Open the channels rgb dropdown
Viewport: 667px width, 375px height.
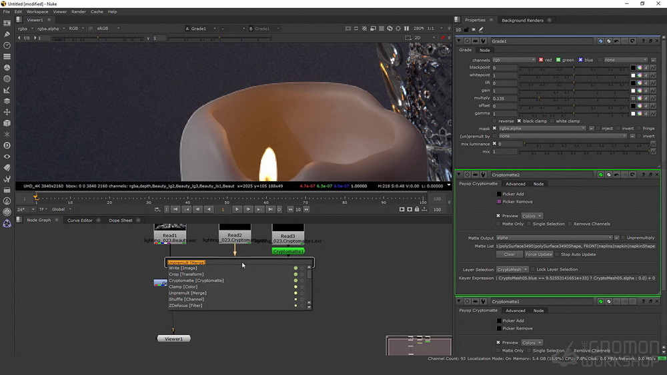(x=514, y=60)
